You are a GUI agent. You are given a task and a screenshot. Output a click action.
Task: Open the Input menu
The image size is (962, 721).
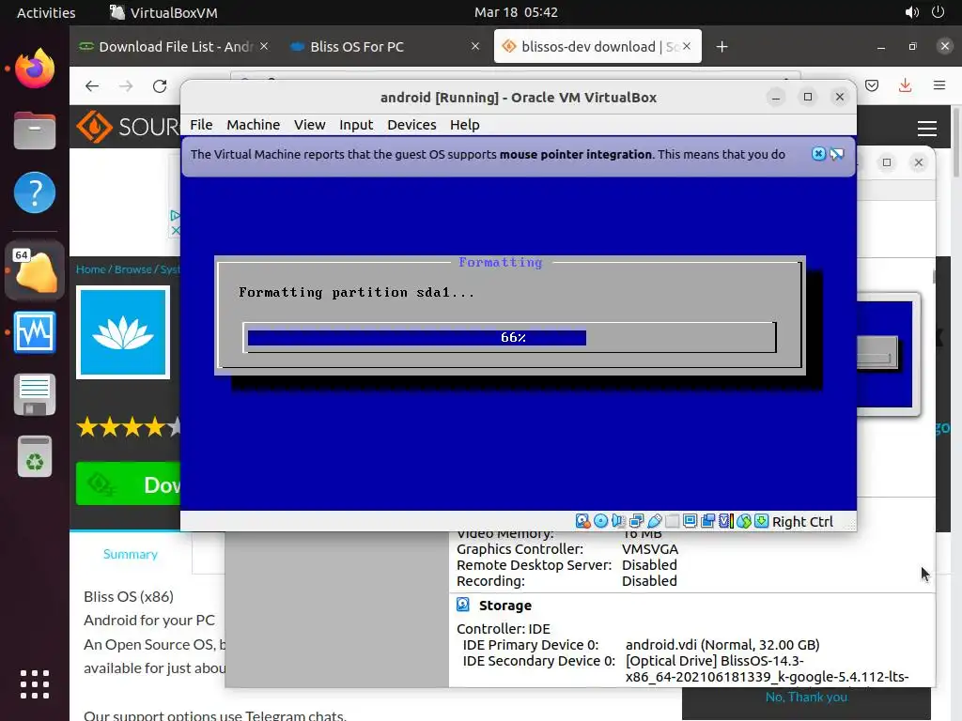point(356,125)
